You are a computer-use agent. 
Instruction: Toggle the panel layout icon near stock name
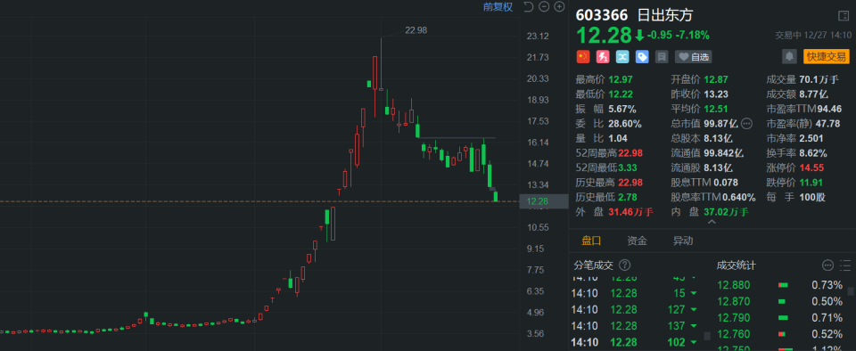pos(843,16)
